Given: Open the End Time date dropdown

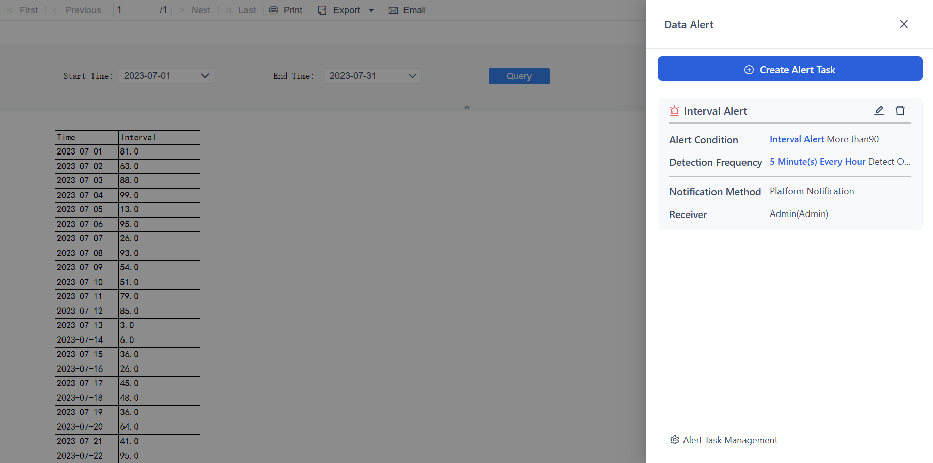Looking at the screenshot, I should tap(412, 76).
